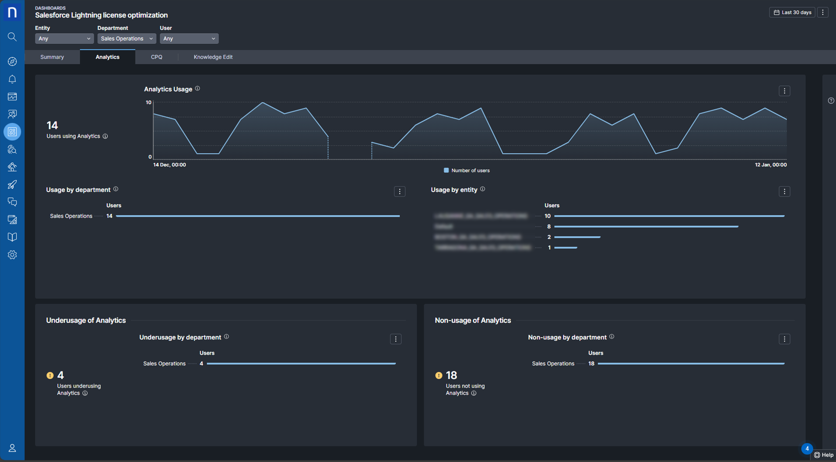Click the Last 30 days timeframe button
Viewport: 836px width, 462px height.
(x=792, y=12)
